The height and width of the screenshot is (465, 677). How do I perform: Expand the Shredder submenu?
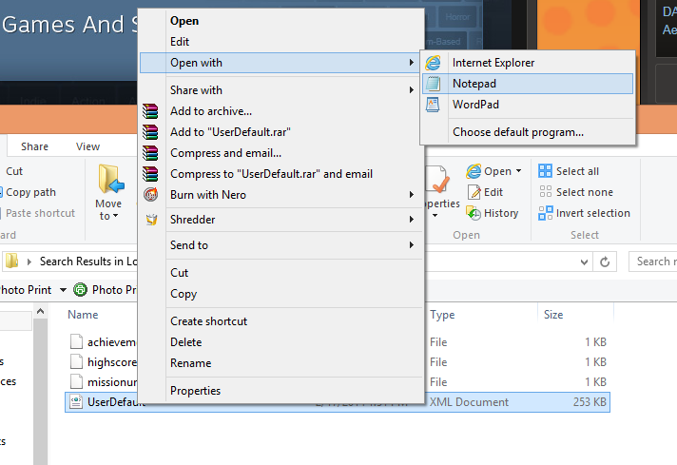[x=280, y=220]
